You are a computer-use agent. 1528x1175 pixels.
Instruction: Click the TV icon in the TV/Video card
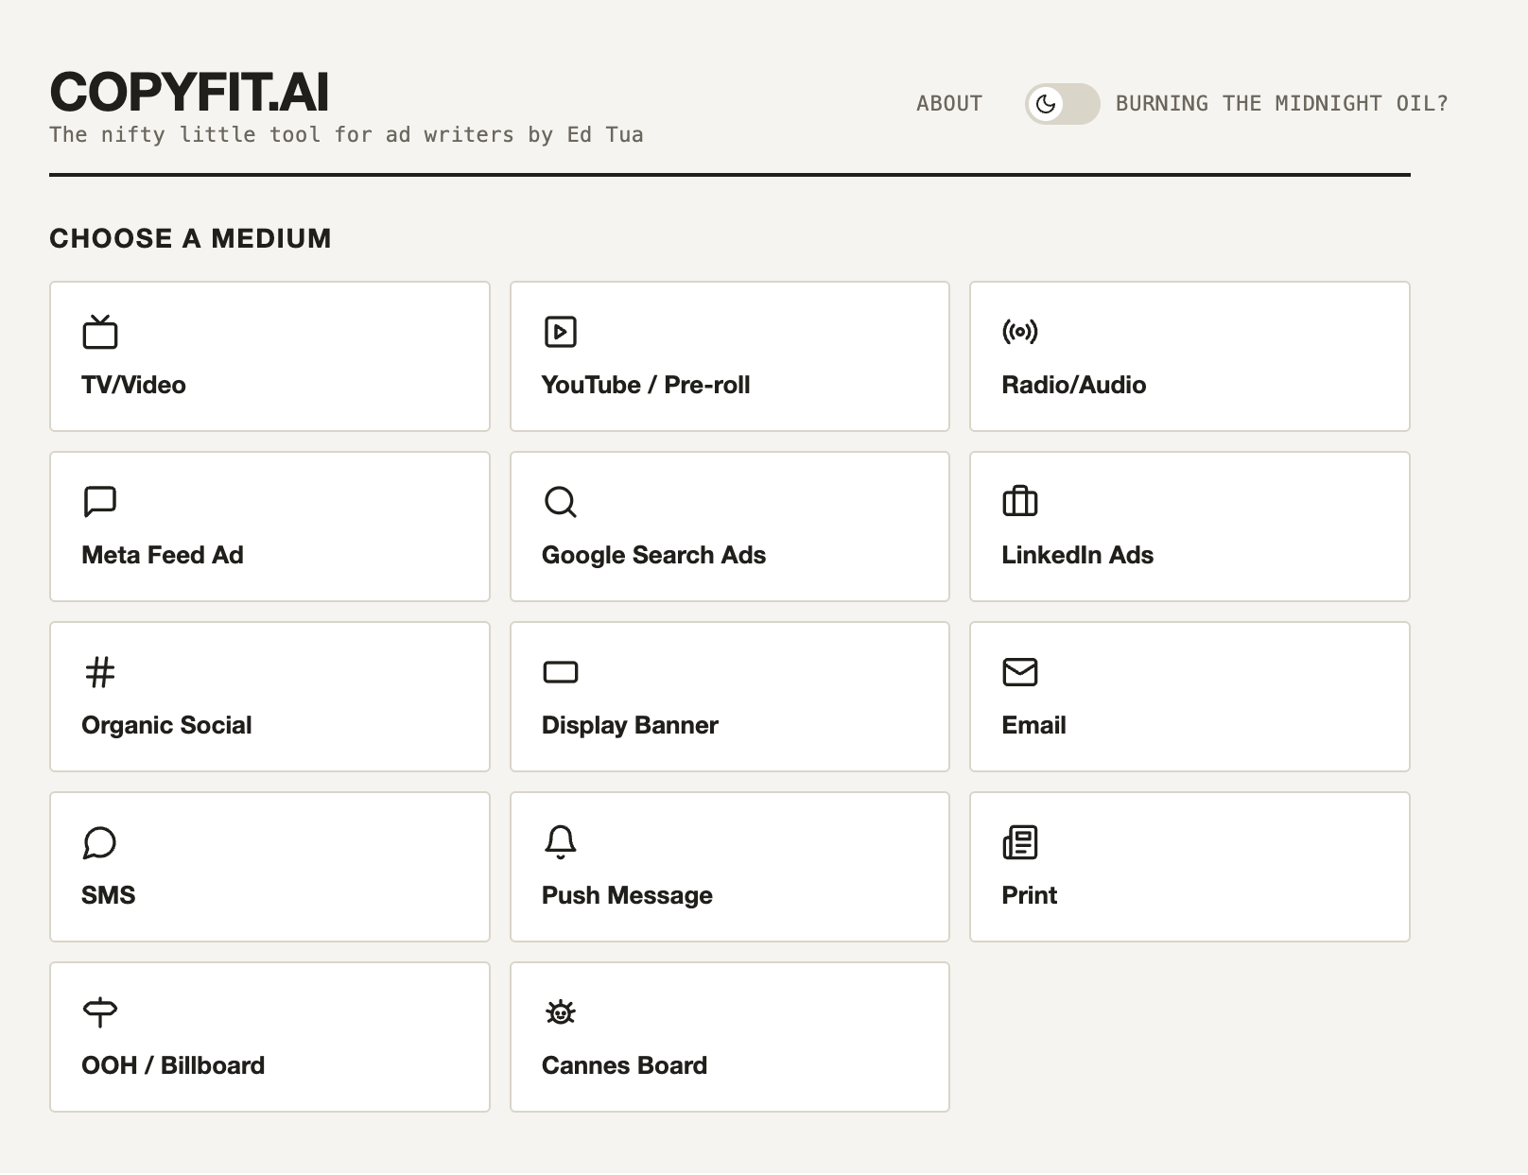tap(100, 332)
